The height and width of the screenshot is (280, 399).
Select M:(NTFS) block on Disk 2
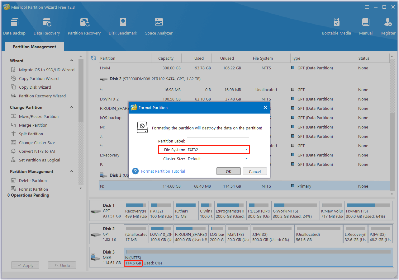click(237, 234)
